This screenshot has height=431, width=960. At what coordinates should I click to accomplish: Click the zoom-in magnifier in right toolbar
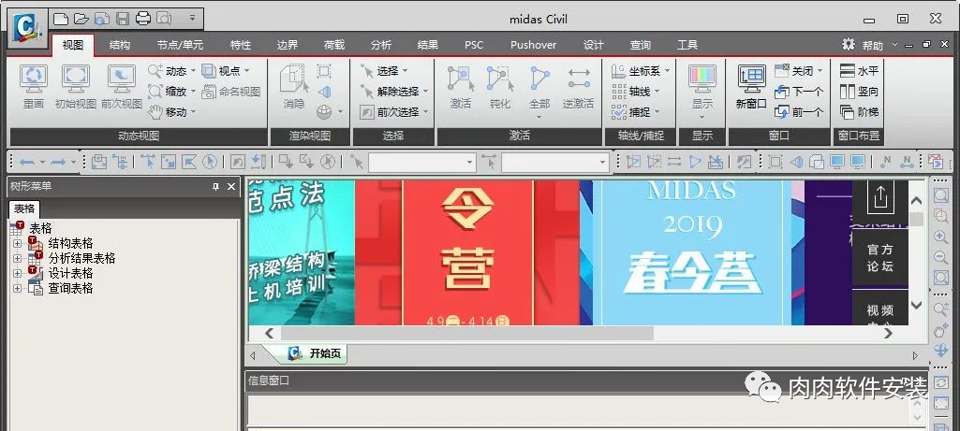pyautogui.click(x=941, y=237)
